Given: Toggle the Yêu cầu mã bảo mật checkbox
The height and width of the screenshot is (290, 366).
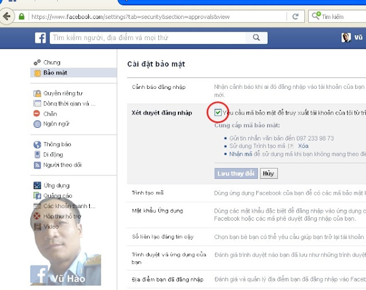Looking at the screenshot, I should 218,112.
